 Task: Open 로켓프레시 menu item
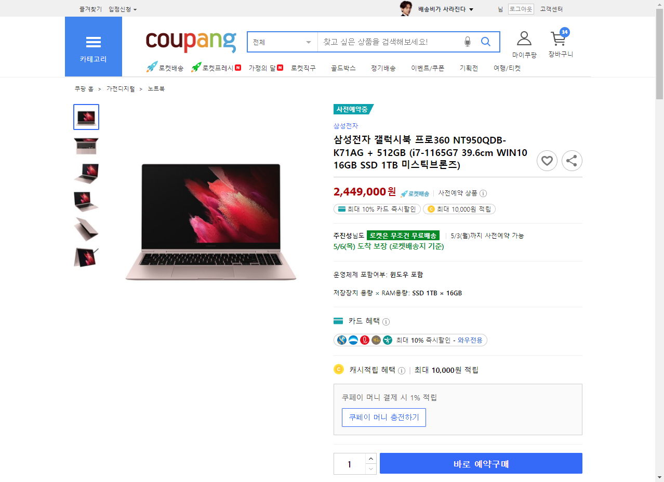(x=216, y=68)
